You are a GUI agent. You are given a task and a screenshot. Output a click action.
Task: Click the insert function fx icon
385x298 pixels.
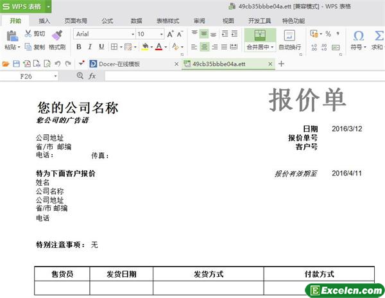click(x=92, y=76)
